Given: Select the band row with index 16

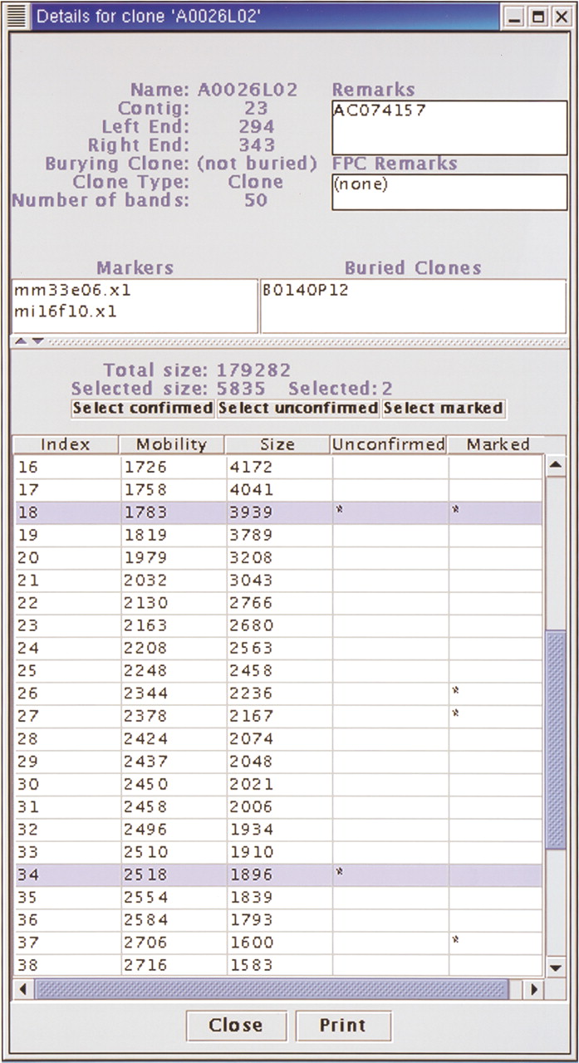Looking at the screenshot, I should pyautogui.click(x=278, y=468).
